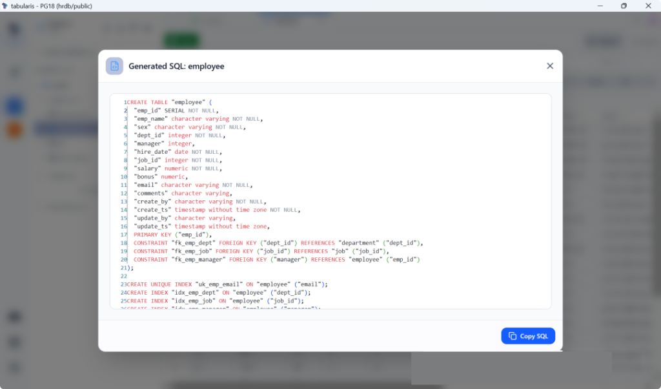Click the tabularis app icon in the title bar

[5, 6]
